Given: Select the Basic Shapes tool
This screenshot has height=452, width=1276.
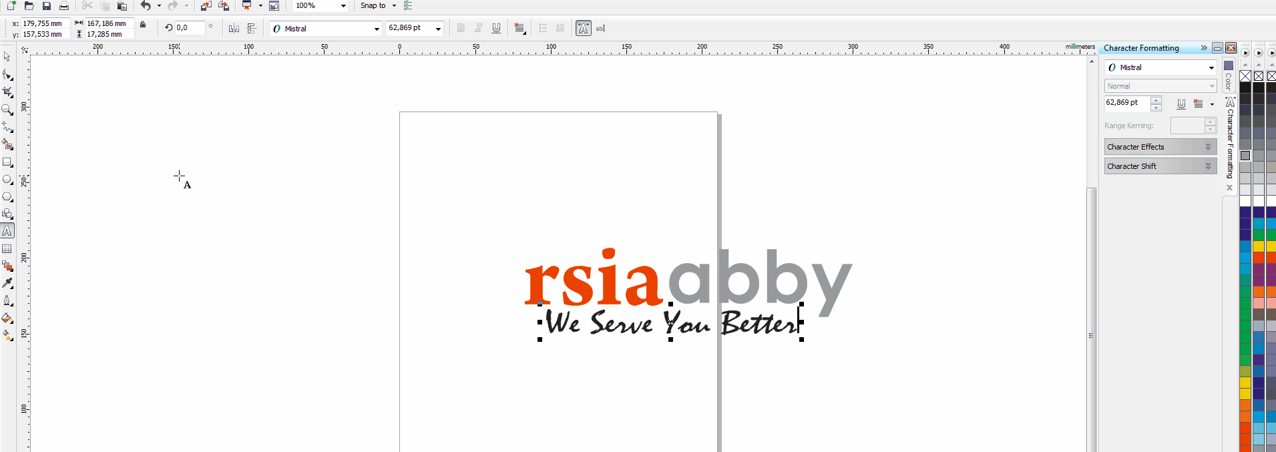Looking at the screenshot, I should tap(7, 214).
